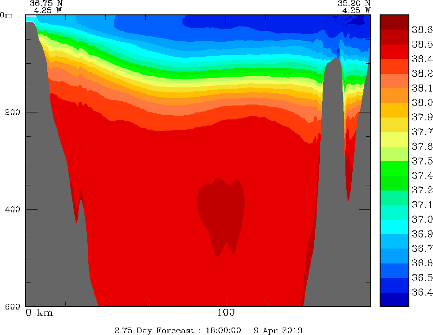Pick the red swatch between 38.5 and 38.4
Viewport: 433px width, 335px height.
394,52
